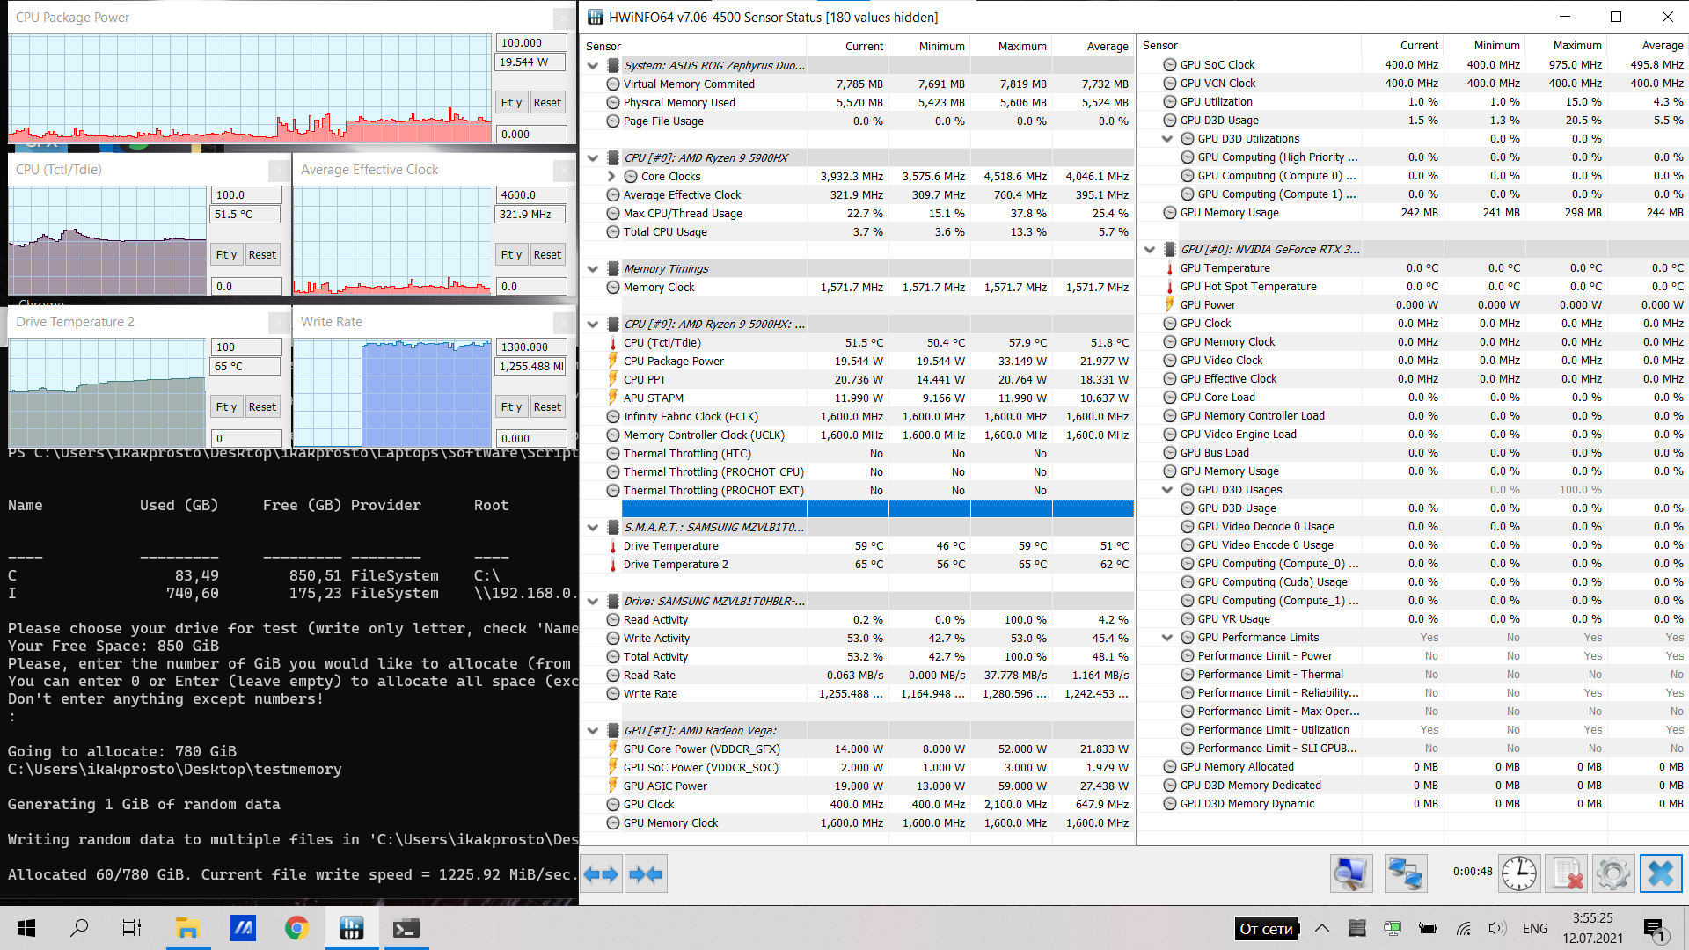Viewport: 1689px width, 950px height.
Task: Collapse the S.M.A.R.T.: SAMSUNG group
Action: [593, 528]
